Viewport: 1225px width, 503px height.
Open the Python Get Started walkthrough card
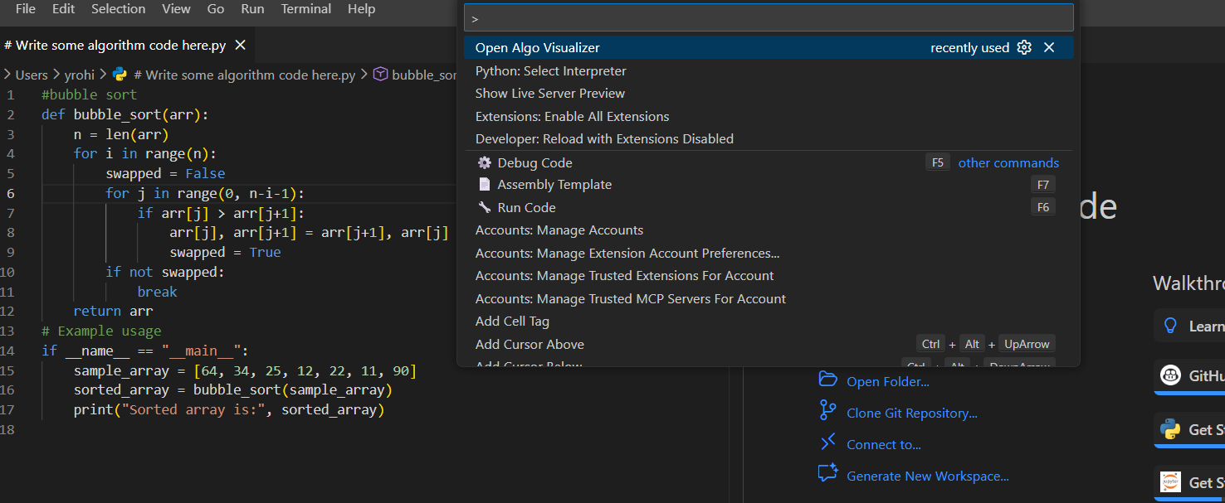coord(1189,429)
